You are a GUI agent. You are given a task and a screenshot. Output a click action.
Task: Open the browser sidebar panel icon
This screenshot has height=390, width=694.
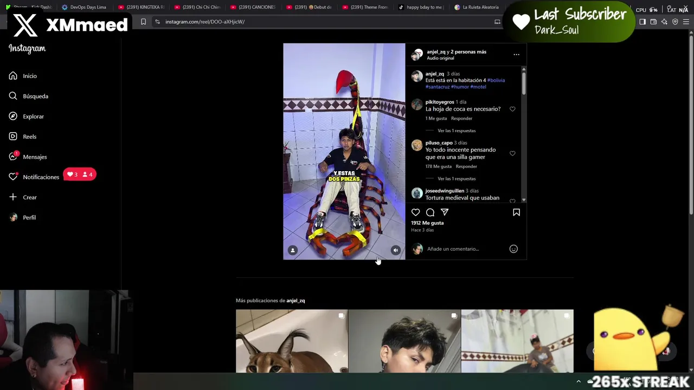[x=642, y=22]
